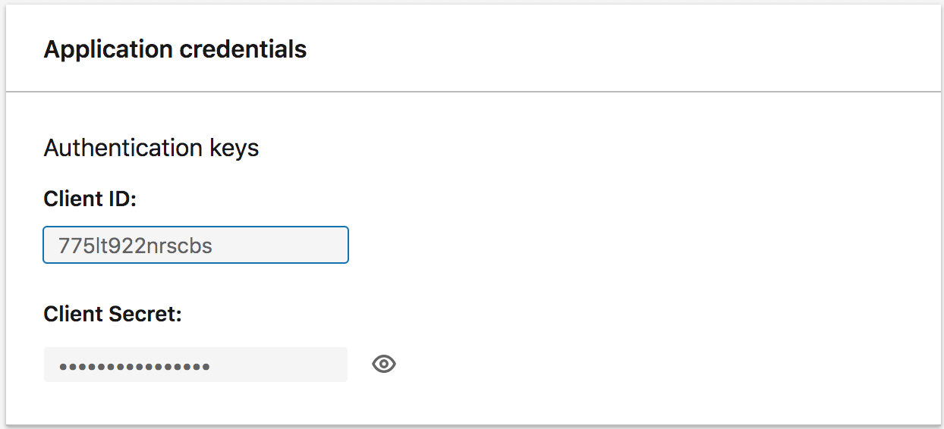
Task: Select the 775lt922nrscbs text value
Action: click(136, 246)
